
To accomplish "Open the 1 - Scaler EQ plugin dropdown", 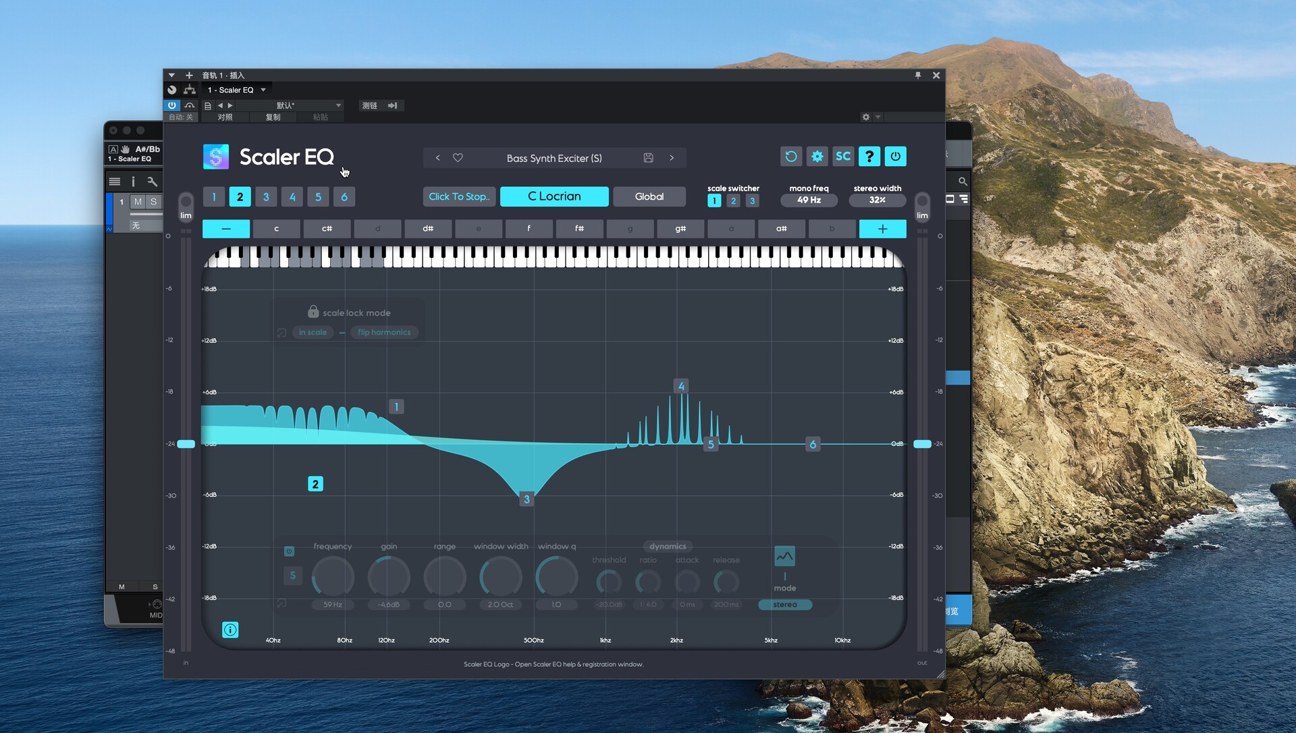I will click(236, 90).
